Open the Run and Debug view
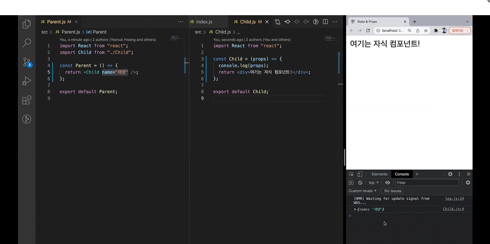The image size is (490, 244). [x=26, y=81]
